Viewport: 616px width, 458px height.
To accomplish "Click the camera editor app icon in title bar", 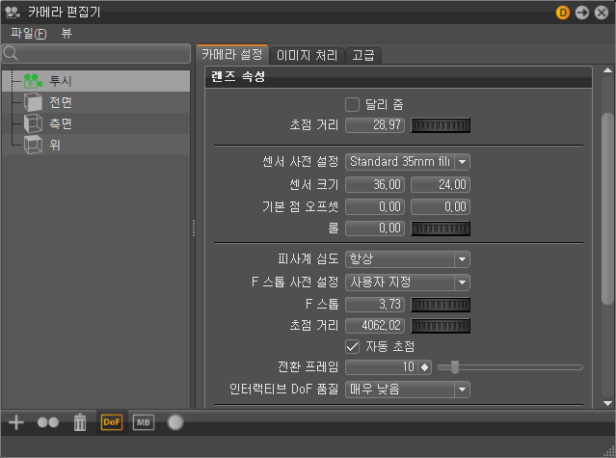I will click(13, 13).
